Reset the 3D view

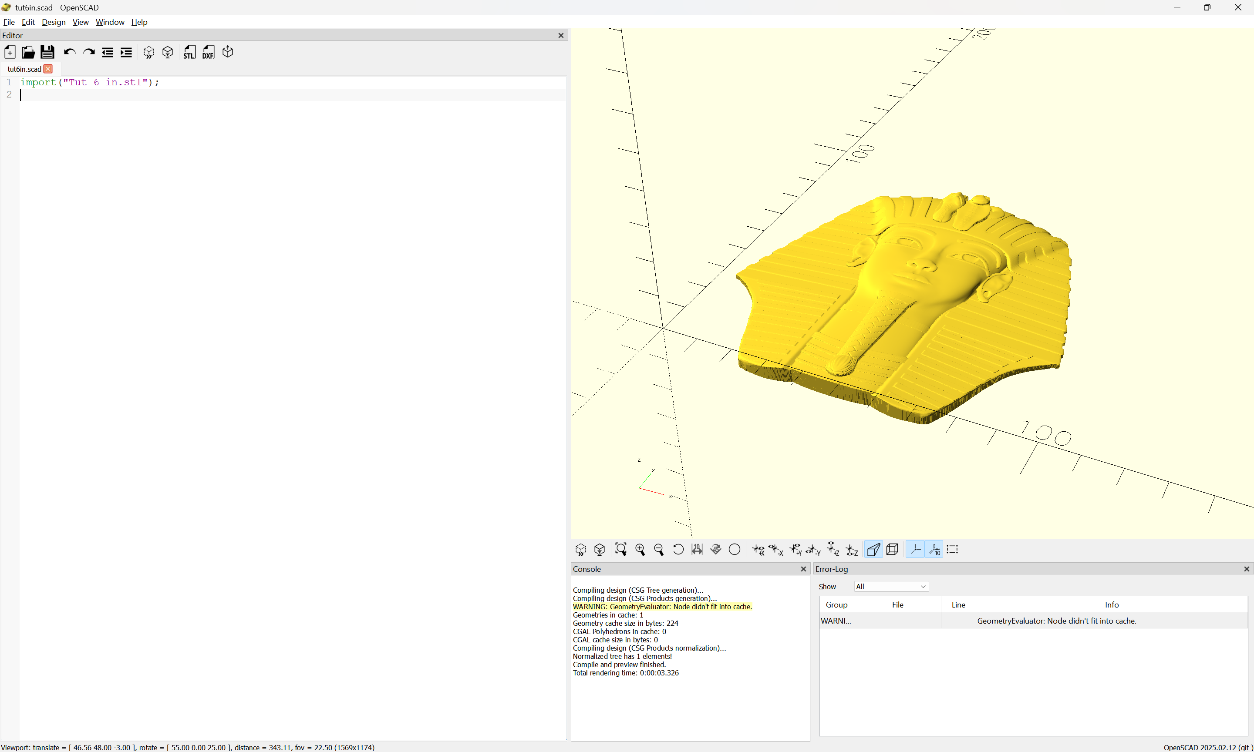pos(678,549)
